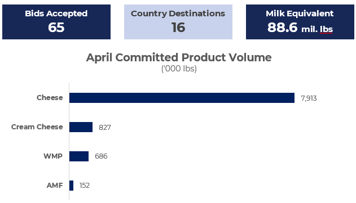Click the 7,913 data label
Image resolution: width=356 pixels, height=203 pixels.
[309, 98]
